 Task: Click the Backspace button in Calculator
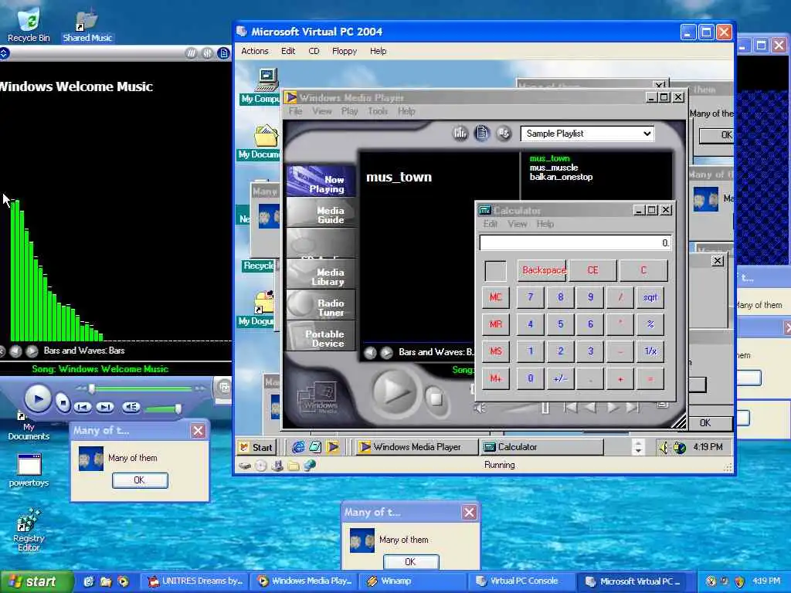click(x=542, y=270)
